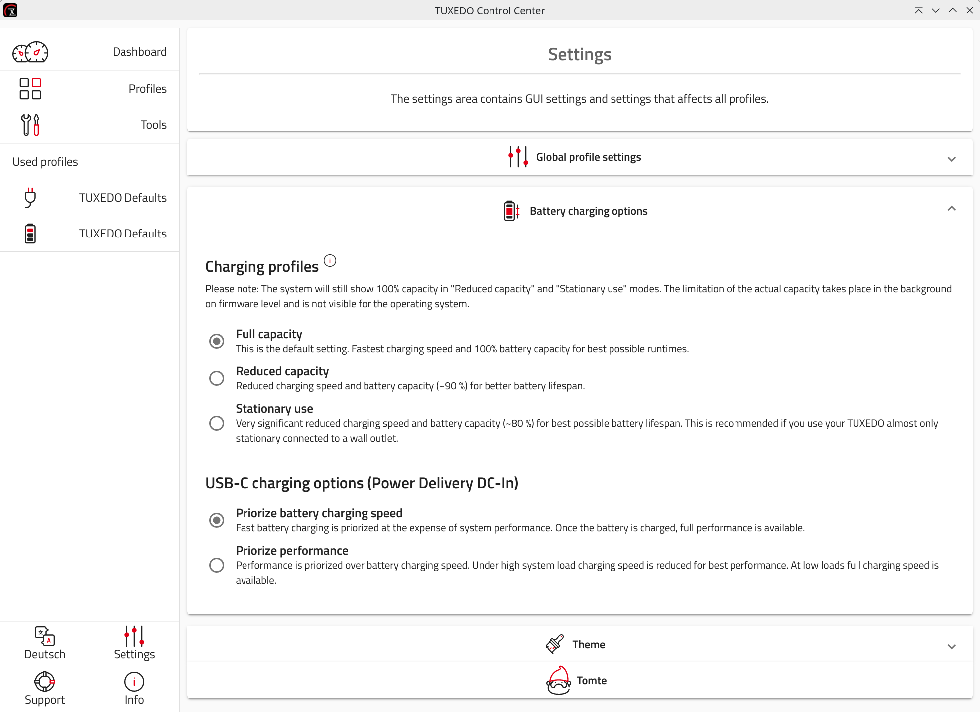Minimize window with down chevron button
Screen dimensions: 980x712
tap(936, 10)
